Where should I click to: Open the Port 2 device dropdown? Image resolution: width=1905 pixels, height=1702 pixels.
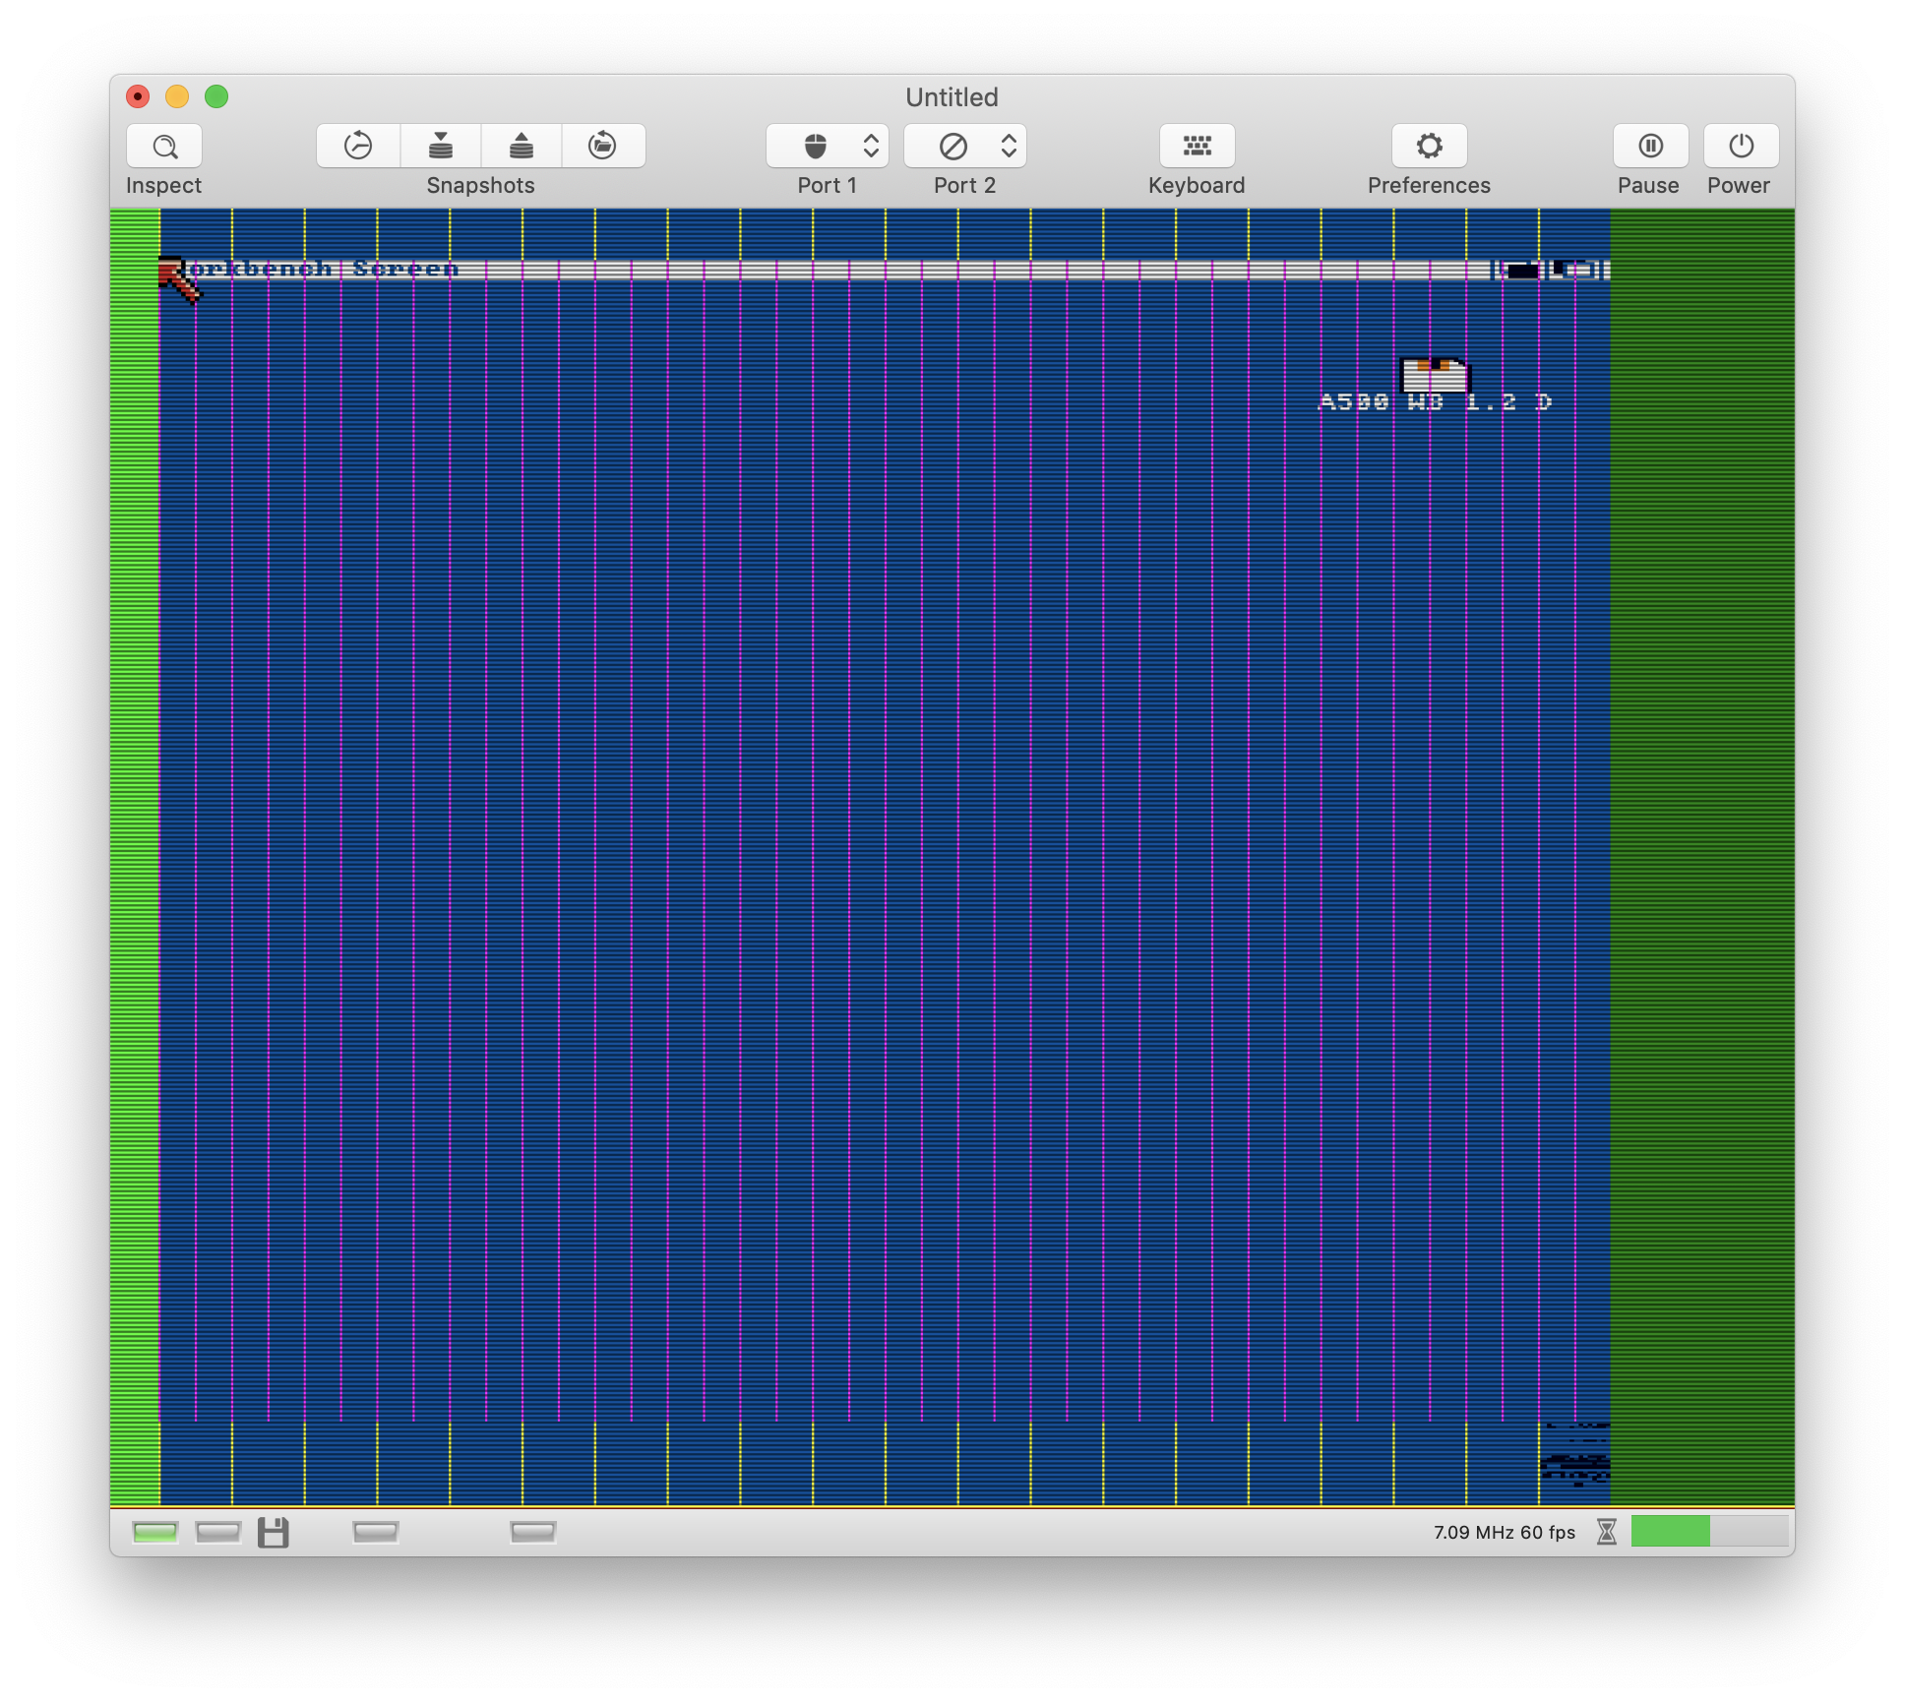(965, 147)
